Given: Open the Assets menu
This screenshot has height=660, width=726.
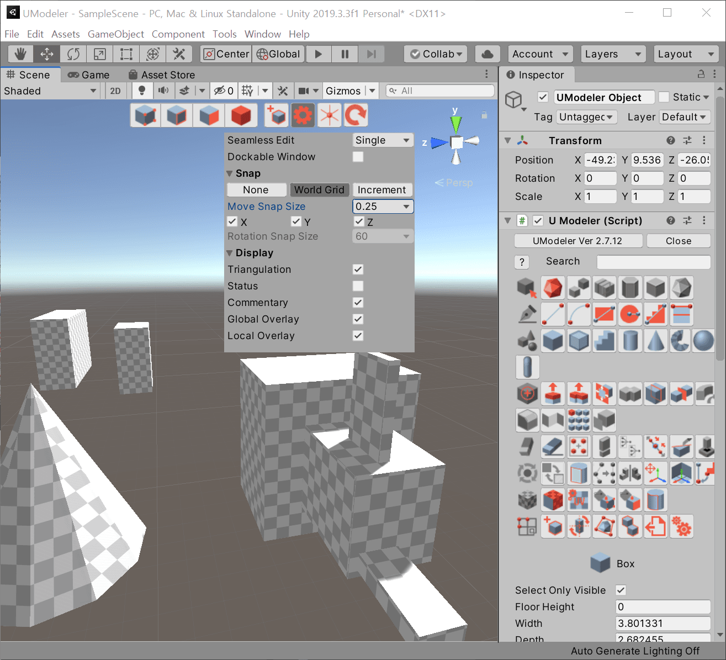Looking at the screenshot, I should coord(66,34).
